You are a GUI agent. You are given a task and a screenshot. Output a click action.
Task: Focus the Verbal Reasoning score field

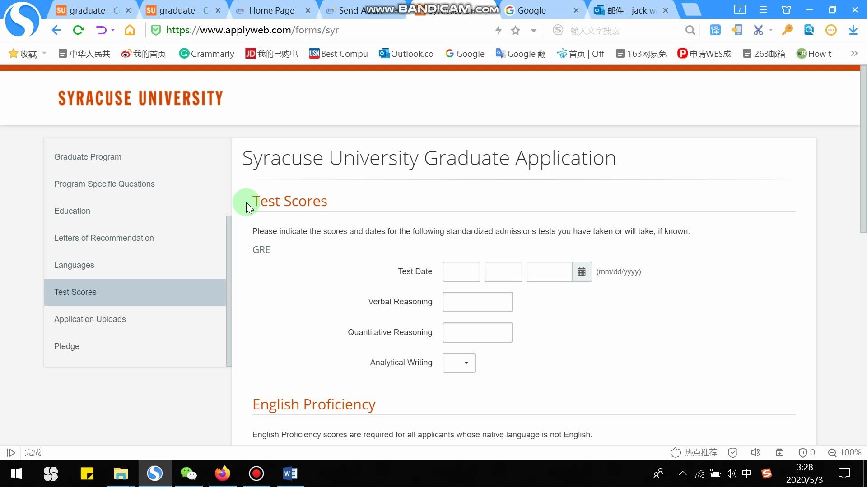[478, 302]
